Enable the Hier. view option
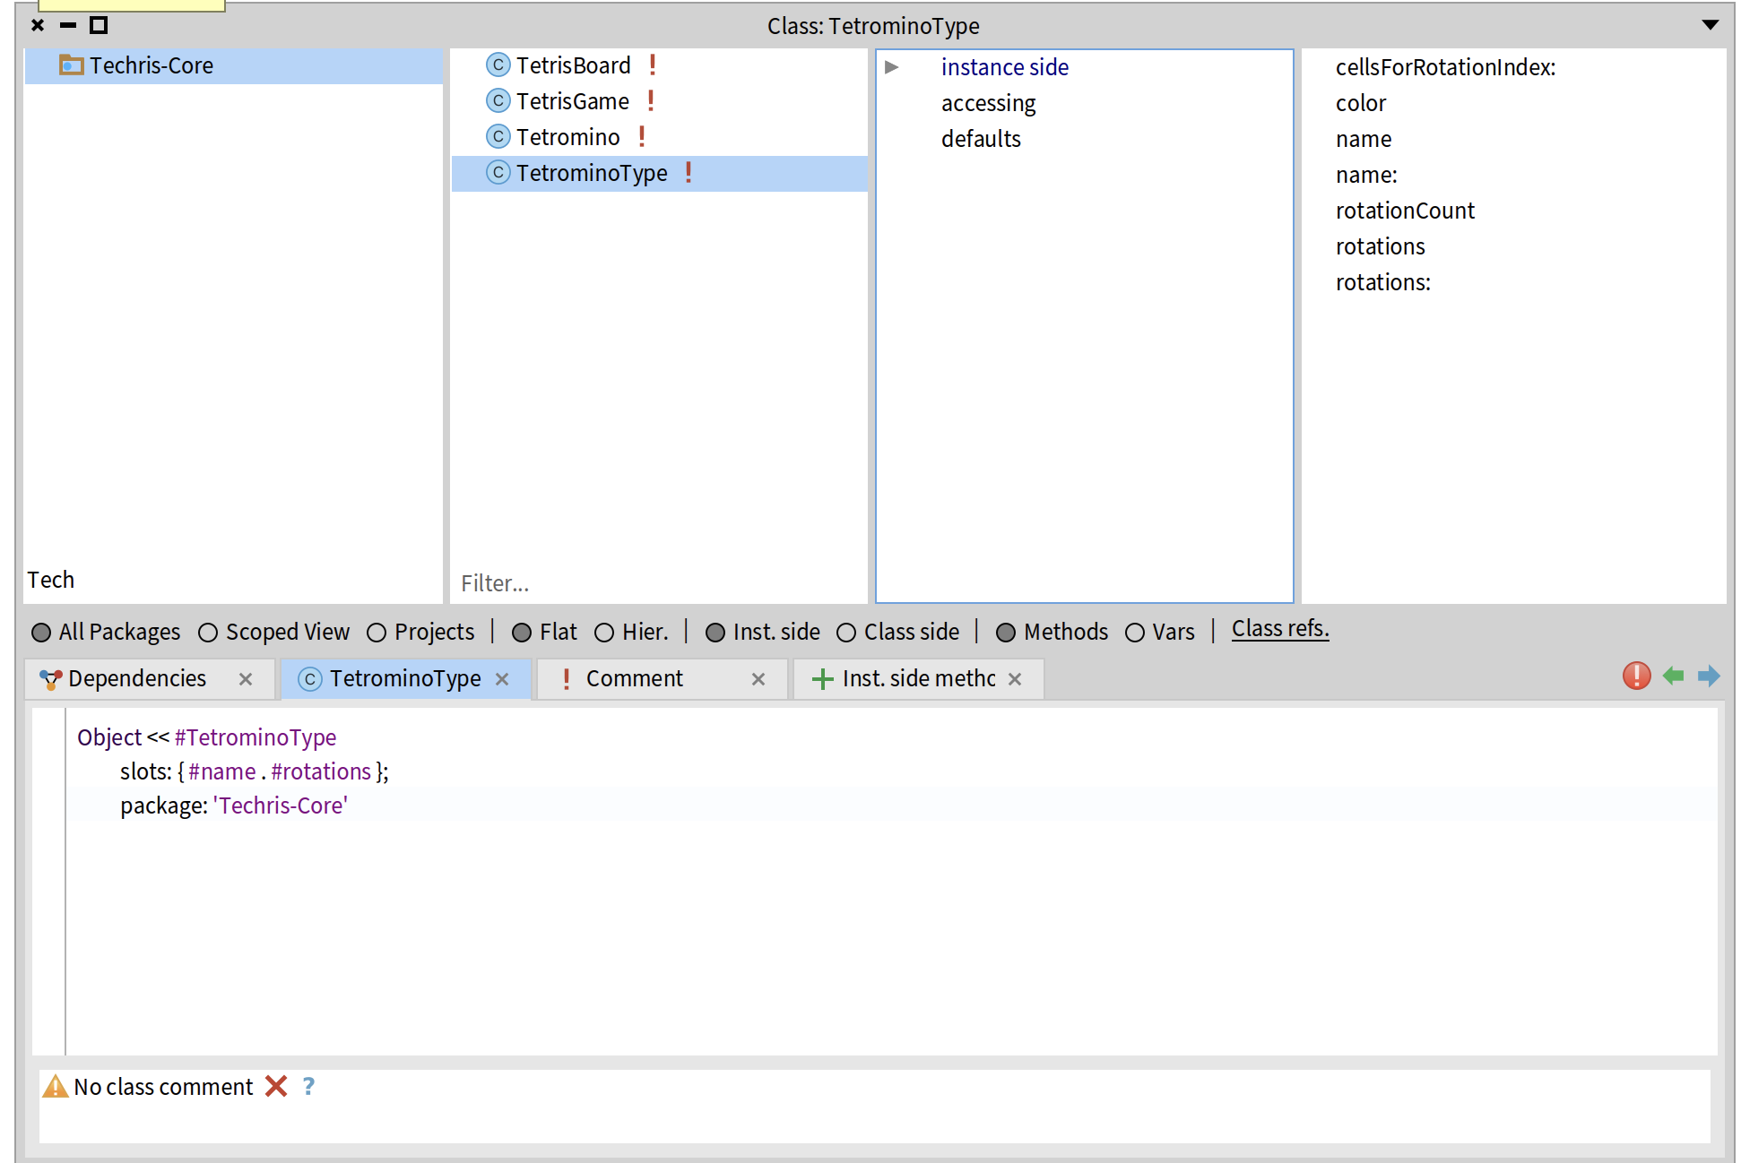This screenshot has height=1163, width=1741. click(x=605, y=633)
